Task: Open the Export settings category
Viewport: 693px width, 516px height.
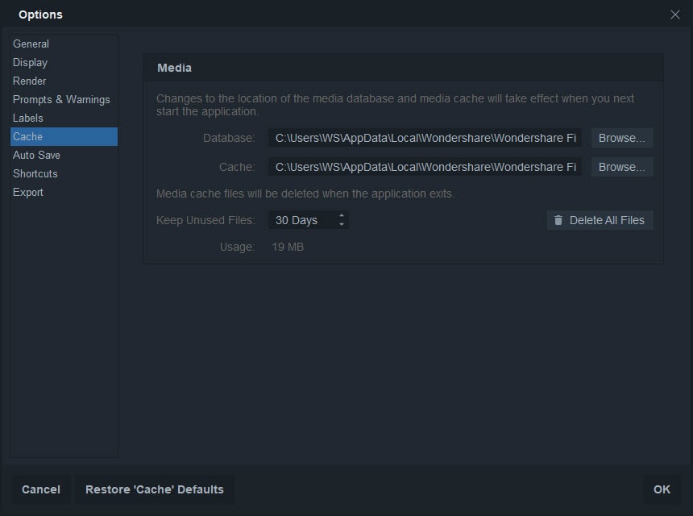Action: pyautogui.click(x=28, y=192)
